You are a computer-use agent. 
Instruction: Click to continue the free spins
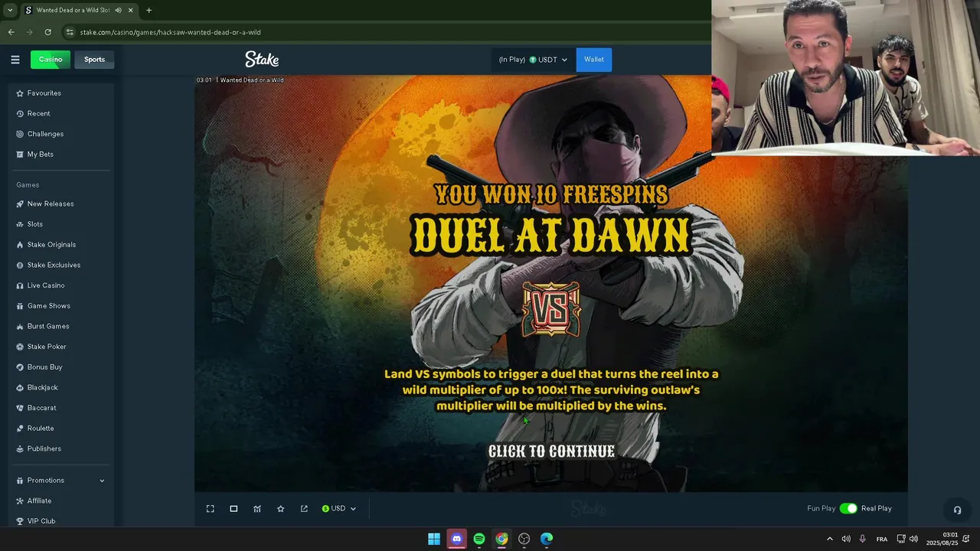tap(551, 452)
